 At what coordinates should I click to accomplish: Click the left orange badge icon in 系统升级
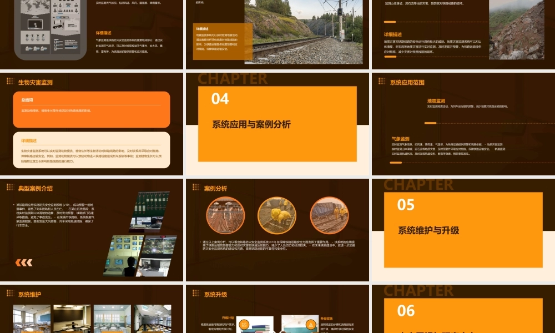coord(244,324)
